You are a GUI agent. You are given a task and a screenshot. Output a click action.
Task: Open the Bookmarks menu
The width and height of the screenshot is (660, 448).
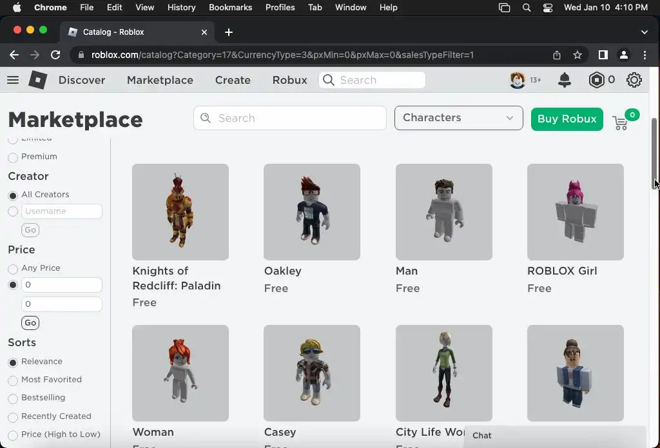tap(230, 8)
